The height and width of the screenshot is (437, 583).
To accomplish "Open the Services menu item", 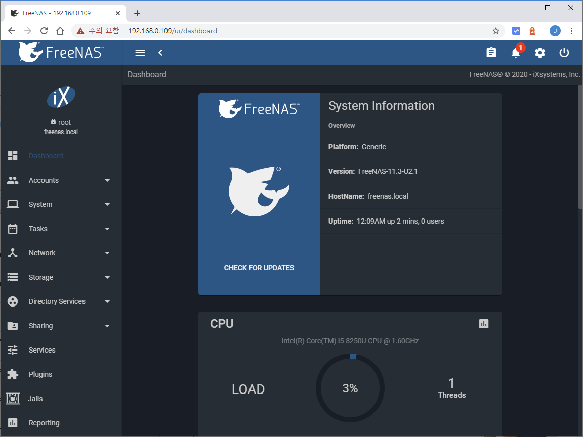I will (x=42, y=350).
